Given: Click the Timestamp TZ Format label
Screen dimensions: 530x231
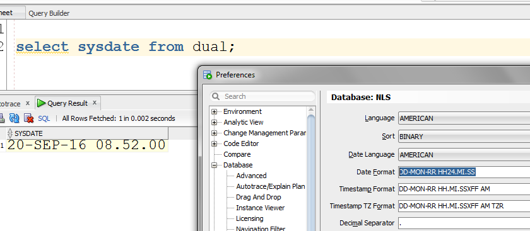Looking at the screenshot, I should (362, 206).
